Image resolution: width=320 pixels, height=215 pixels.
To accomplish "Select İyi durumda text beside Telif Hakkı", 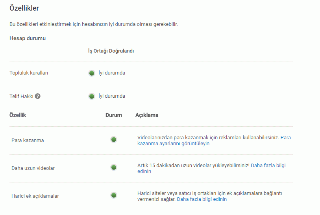I will coord(112,96).
